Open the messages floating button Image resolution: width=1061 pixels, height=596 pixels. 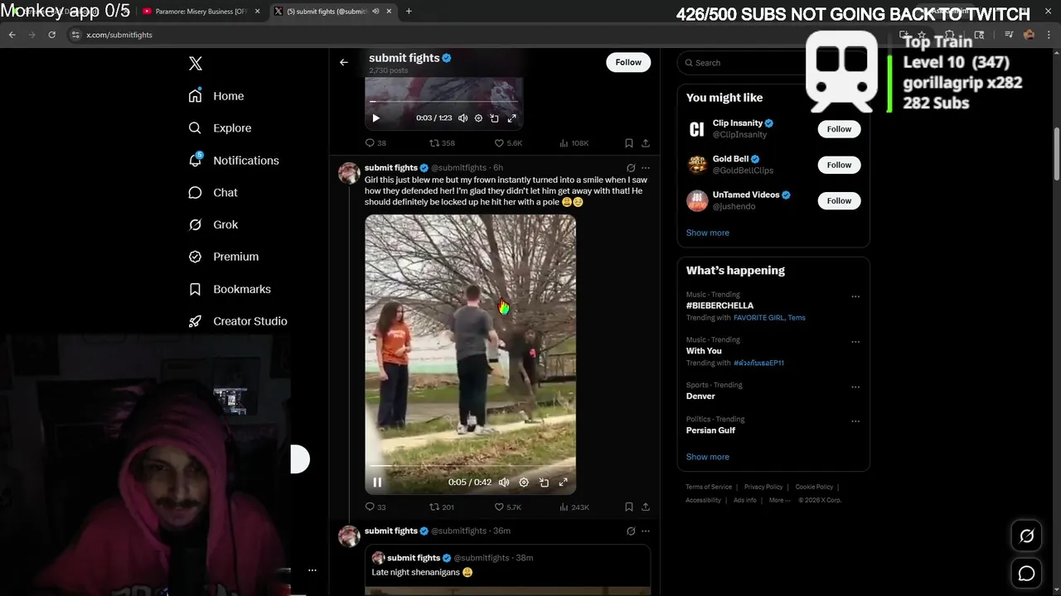pos(1026,573)
